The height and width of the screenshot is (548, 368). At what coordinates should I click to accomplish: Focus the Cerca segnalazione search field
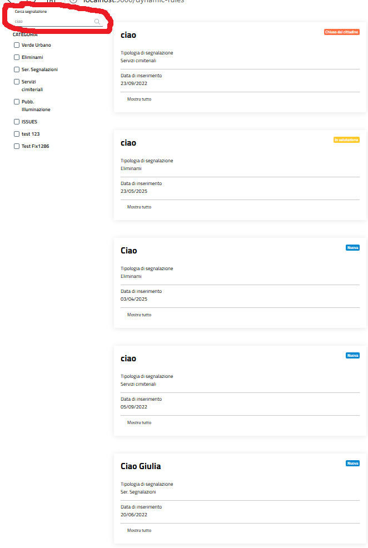(53, 22)
